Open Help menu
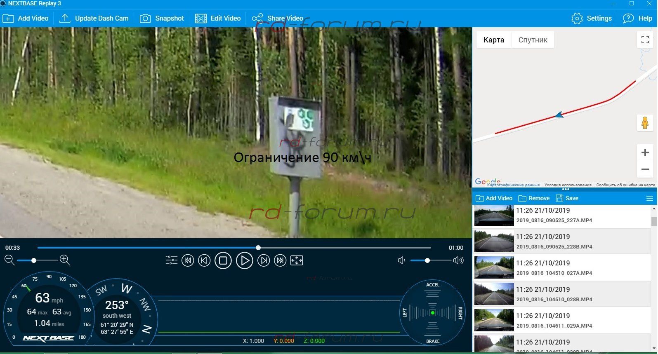The width and height of the screenshot is (658, 354). (637, 19)
